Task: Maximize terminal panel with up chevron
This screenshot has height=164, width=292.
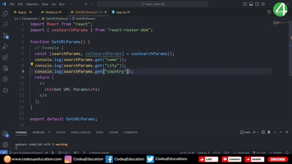Action: click(x=281, y=132)
